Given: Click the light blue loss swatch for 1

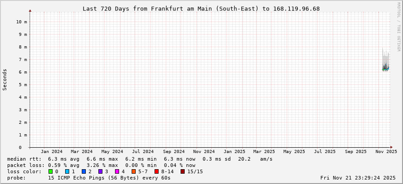Looking at the screenshot, I should [67, 171].
